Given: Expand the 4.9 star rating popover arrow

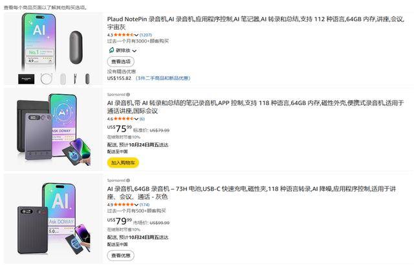Looking at the screenshot, I should [x=136, y=204].
